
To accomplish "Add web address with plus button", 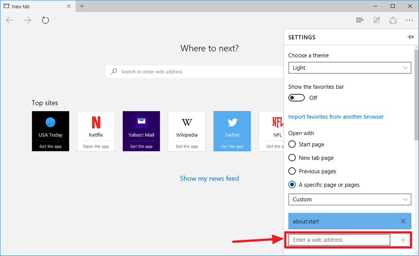I will (x=403, y=240).
